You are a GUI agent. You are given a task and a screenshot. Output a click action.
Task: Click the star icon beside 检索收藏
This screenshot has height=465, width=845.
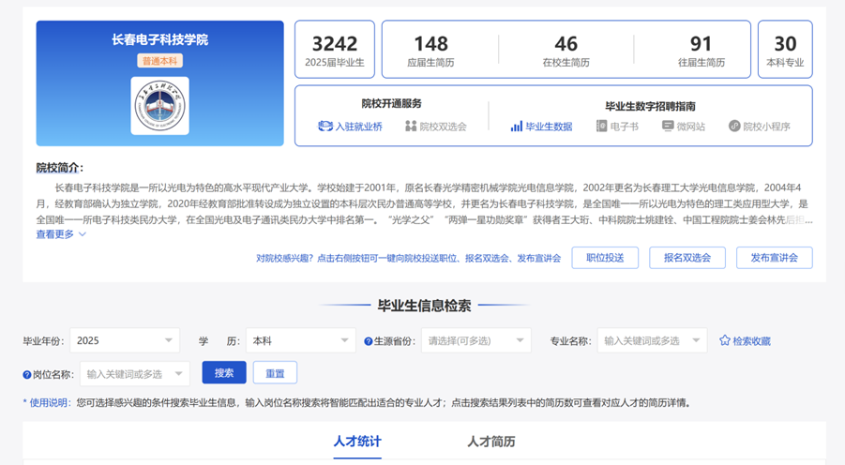725,340
